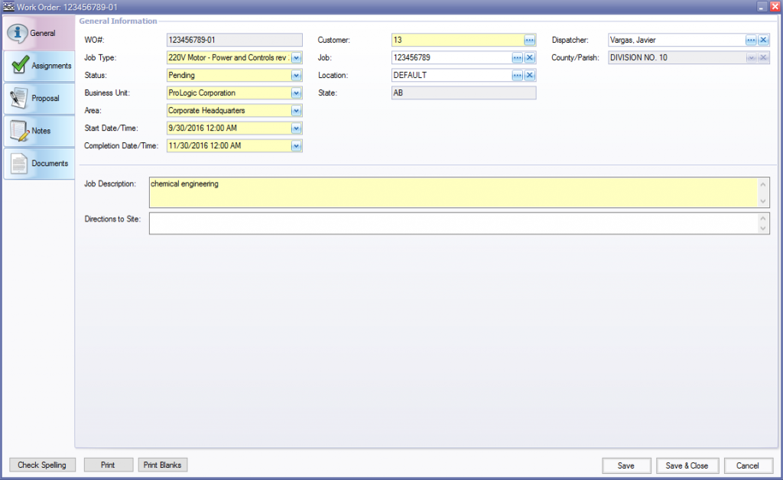This screenshot has width=783, height=480.
Task: Open the Job lookup ellipsis
Action: (516, 57)
